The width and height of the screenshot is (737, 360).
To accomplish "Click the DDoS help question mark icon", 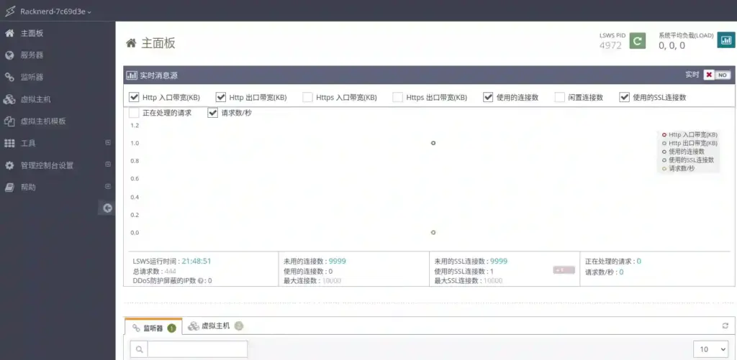I will pos(201,281).
